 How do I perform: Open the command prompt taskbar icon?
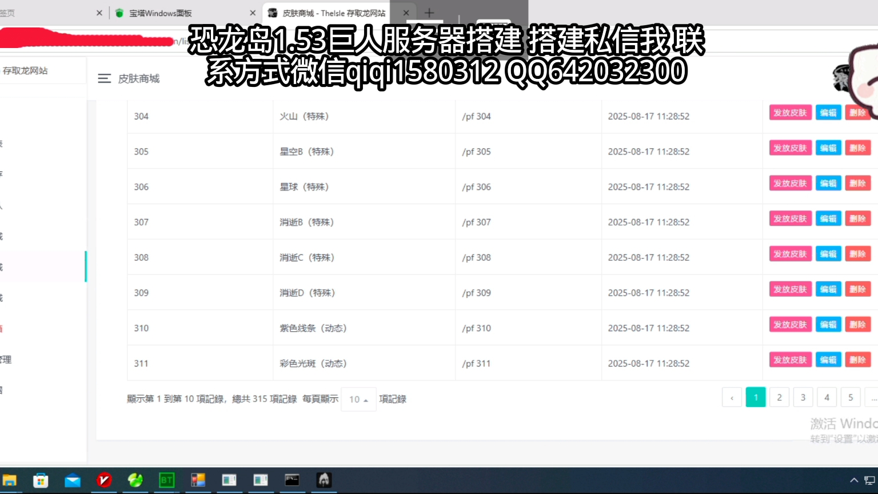(292, 480)
